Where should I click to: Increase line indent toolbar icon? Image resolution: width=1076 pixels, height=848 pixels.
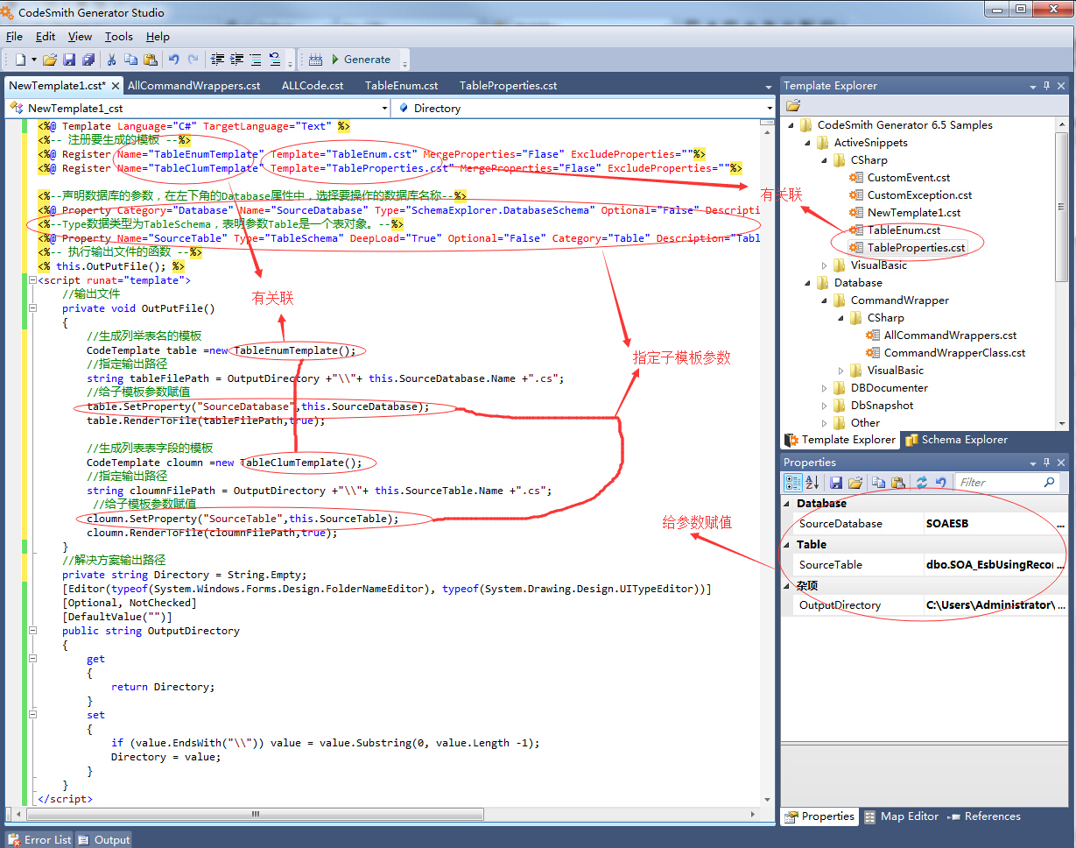(x=237, y=60)
